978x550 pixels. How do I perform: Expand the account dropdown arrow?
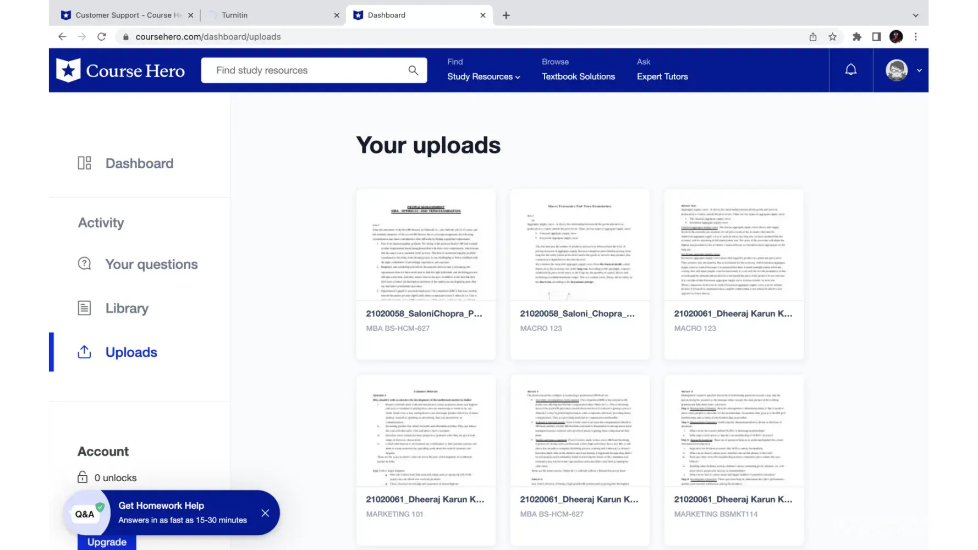(919, 70)
